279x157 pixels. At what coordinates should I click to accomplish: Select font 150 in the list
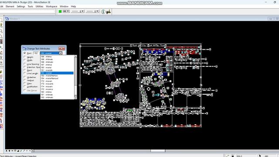tap(57, 68)
